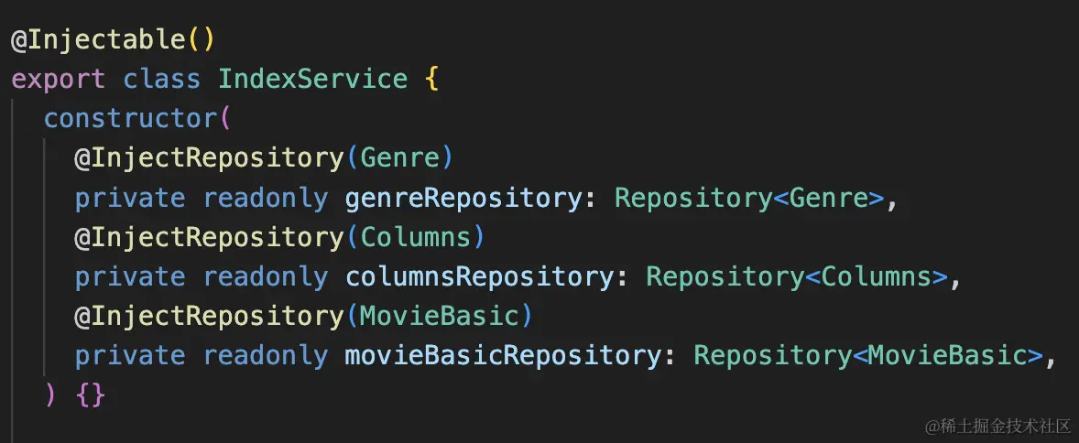Click the opening curly brace after IndexService
Viewport: 1079px width, 443px height.
[431, 80]
